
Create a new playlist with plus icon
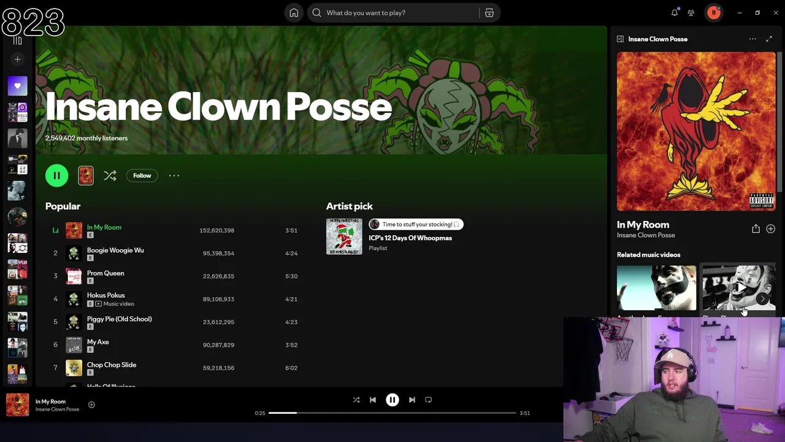pos(17,60)
